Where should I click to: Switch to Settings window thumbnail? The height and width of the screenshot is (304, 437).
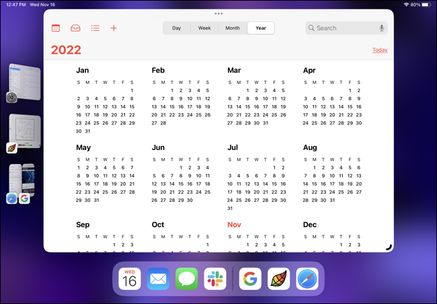25,81
